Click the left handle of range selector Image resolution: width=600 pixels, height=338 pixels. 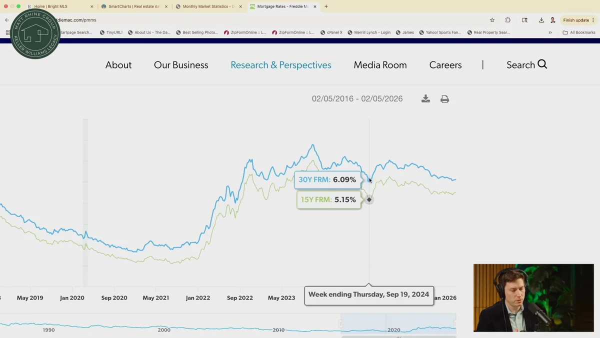(x=341, y=323)
